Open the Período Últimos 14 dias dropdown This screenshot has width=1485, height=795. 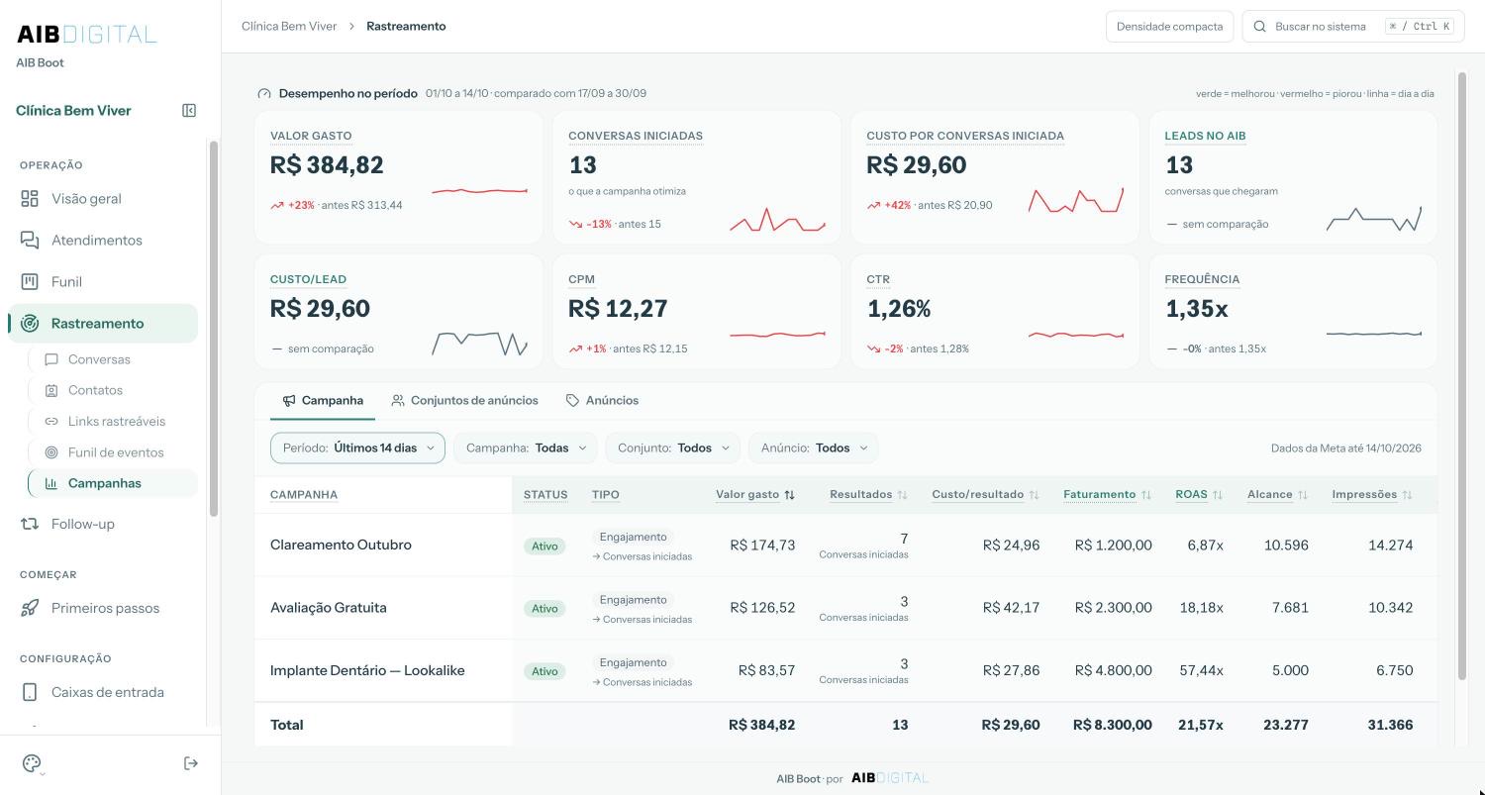(357, 448)
